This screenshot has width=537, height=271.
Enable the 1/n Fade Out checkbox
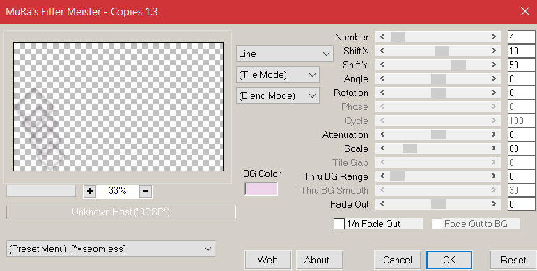tap(339, 224)
